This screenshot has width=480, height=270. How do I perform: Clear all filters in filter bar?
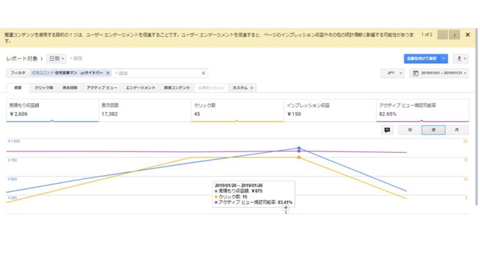point(203,73)
